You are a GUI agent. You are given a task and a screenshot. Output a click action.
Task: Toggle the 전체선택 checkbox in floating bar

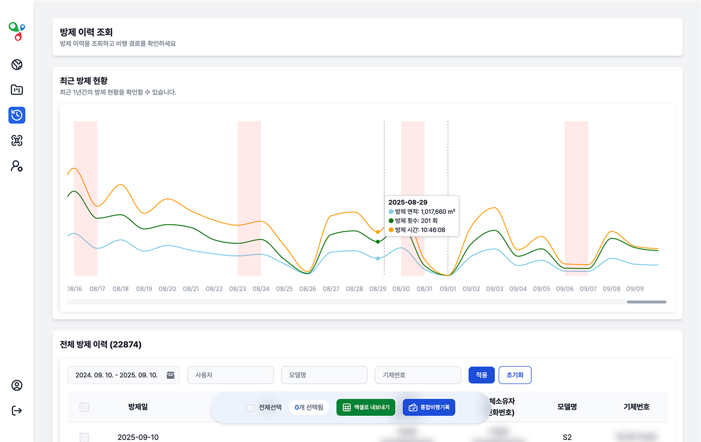250,408
